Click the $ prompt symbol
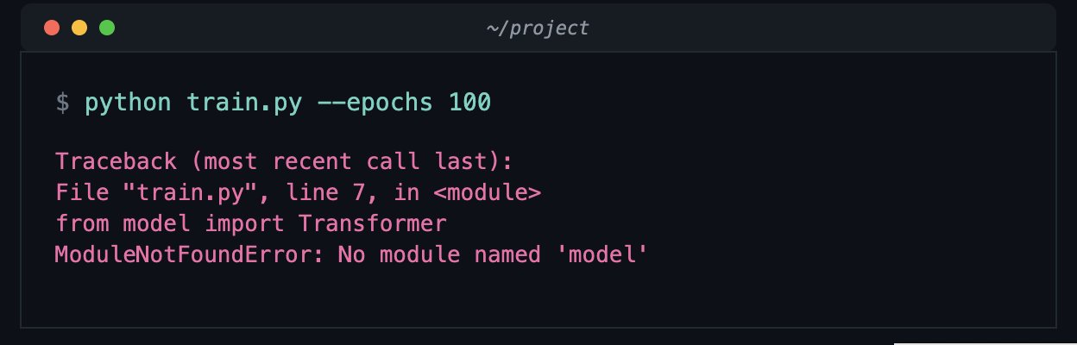Image resolution: width=1077 pixels, height=345 pixels. click(x=62, y=103)
